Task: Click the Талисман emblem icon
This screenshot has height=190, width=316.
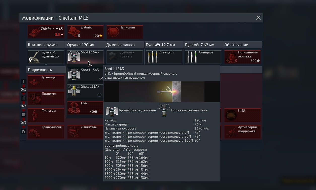Action: click(113, 32)
